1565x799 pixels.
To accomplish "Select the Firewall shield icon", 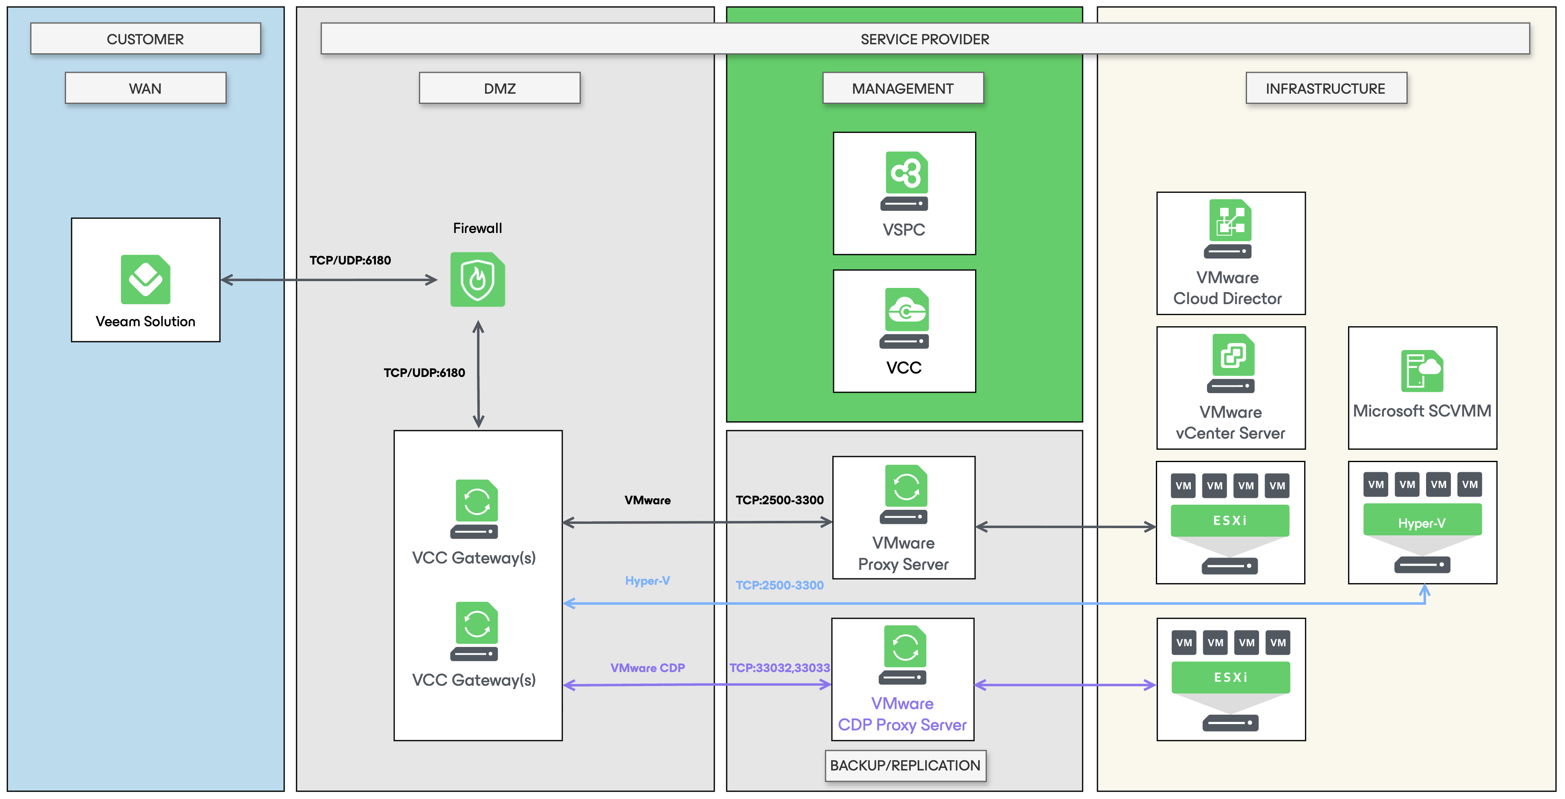I will pyautogui.click(x=477, y=279).
